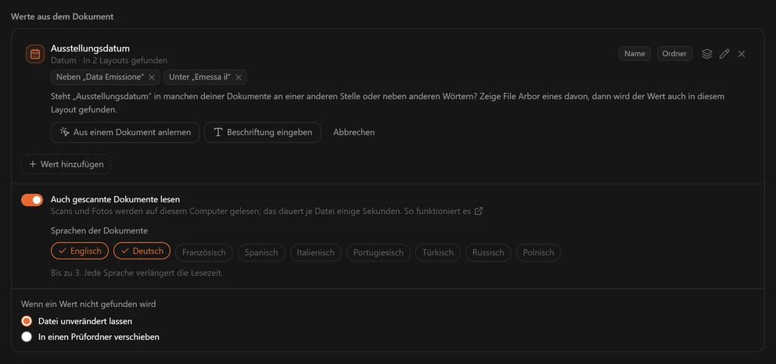
Task: Click Abbrechen
Action: pos(354,132)
